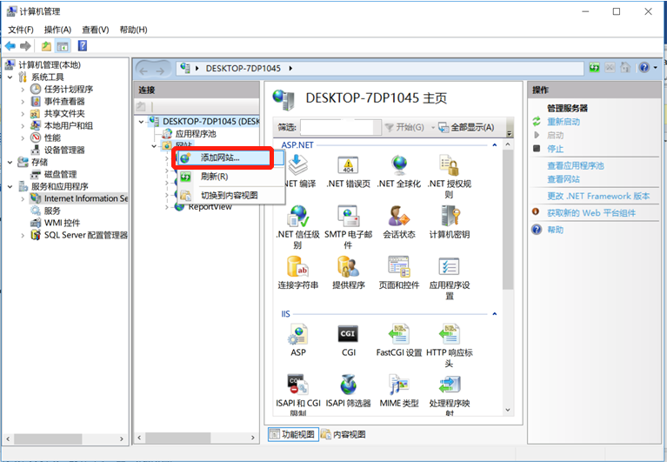Click the 重新启动 action link
Image resolution: width=667 pixels, height=462 pixels.
click(x=564, y=122)
